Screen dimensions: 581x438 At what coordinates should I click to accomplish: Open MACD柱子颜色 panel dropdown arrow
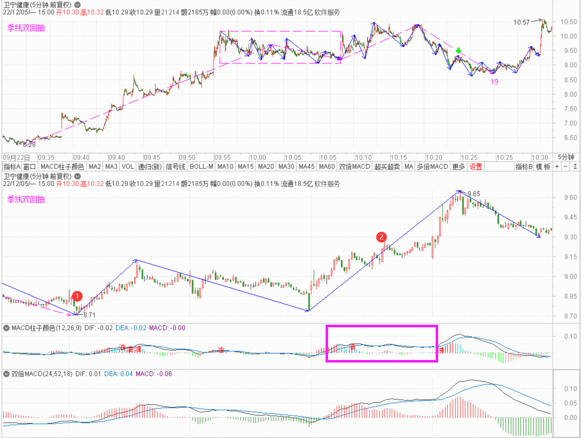(x=6, y=328)
